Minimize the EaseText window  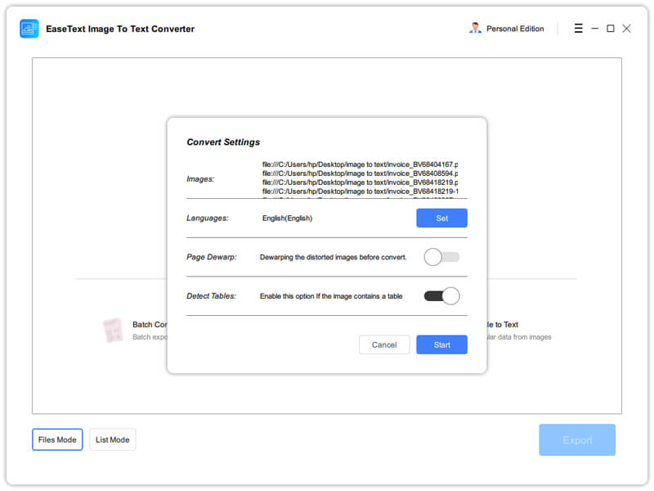(x=595, y=29)
